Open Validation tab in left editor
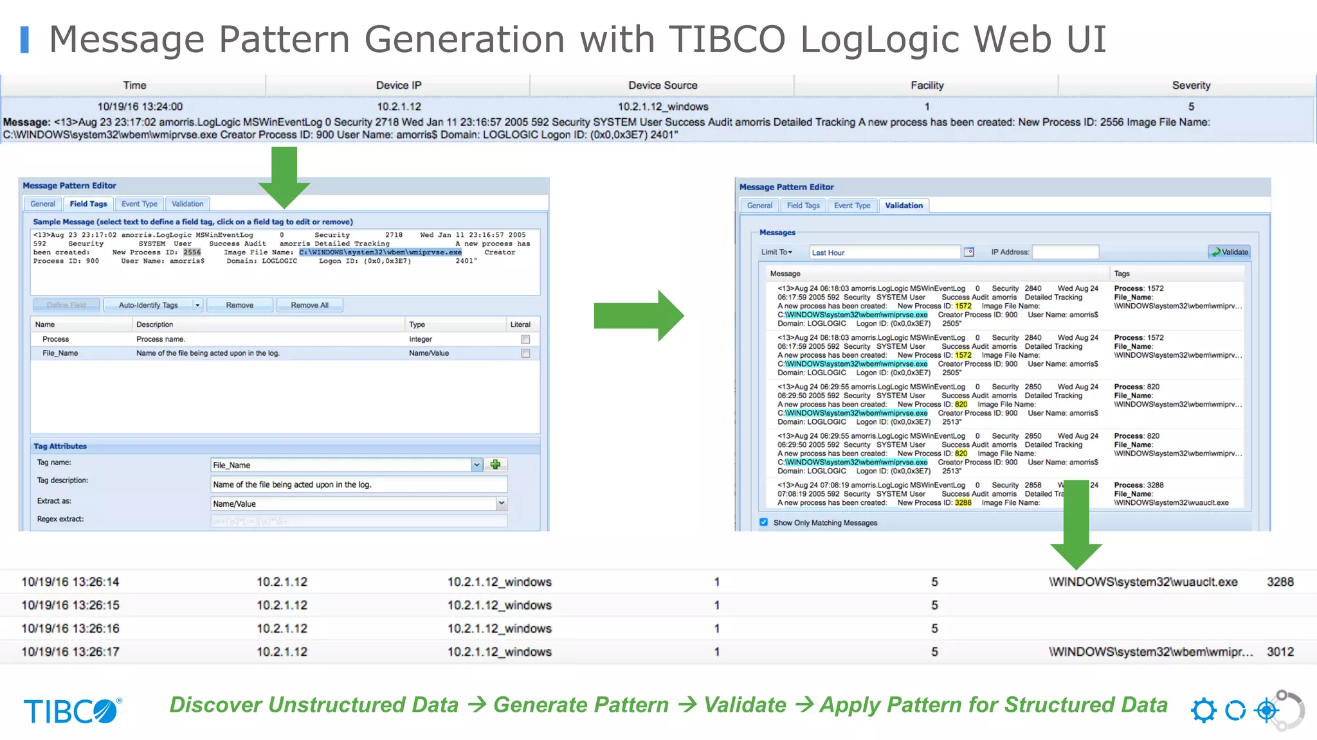1317x740 pixels. click(x=187, y=204)
